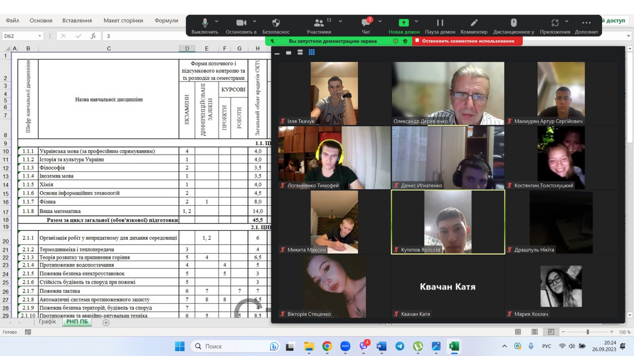Expand Excel Name Box dropdown

pos(40,36)
